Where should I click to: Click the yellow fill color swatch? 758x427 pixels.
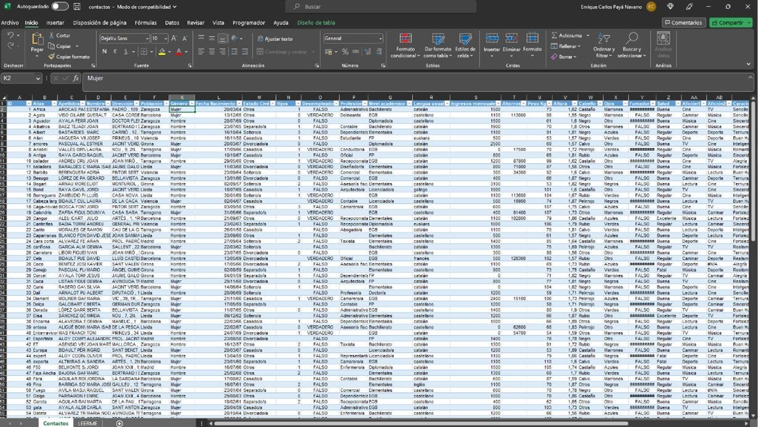[161, 52]
